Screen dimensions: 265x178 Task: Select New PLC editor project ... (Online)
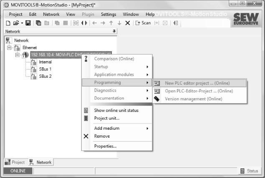point(200,83)
